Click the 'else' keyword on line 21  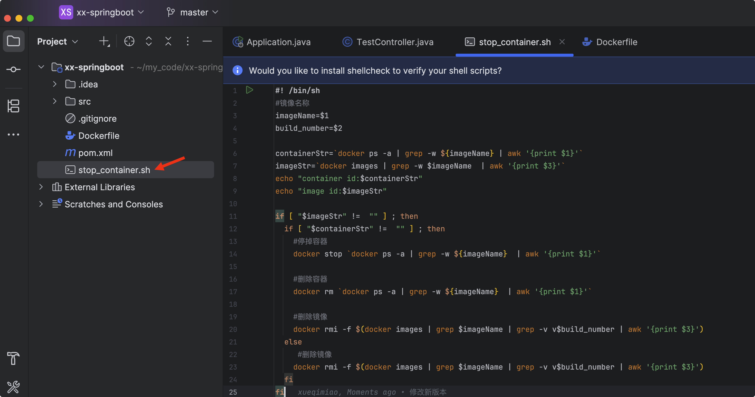293,342
